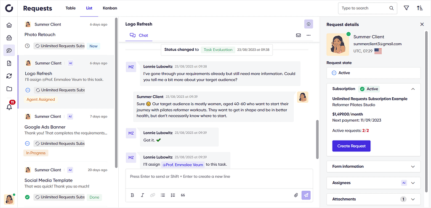This screenshot has width=431, height=208.
Task: Collapse the Subscription section
Action: pyautogui.click(x=413, y=89)
